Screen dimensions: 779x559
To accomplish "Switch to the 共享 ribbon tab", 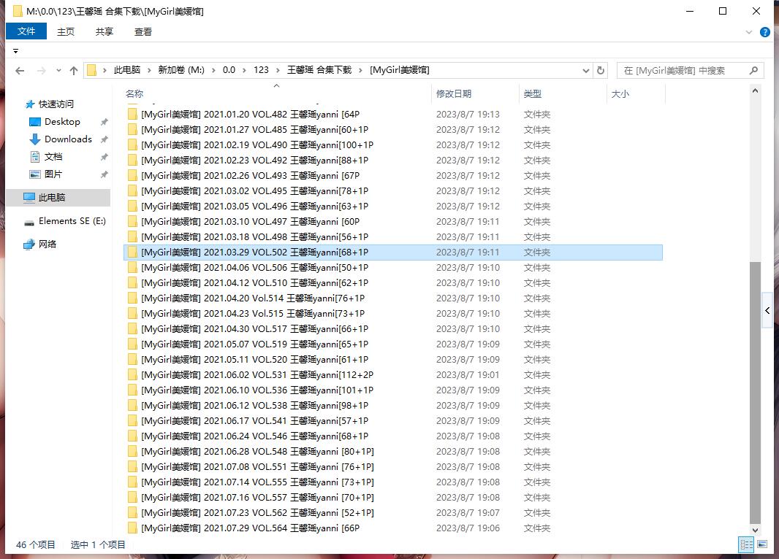I will [104, 31].
